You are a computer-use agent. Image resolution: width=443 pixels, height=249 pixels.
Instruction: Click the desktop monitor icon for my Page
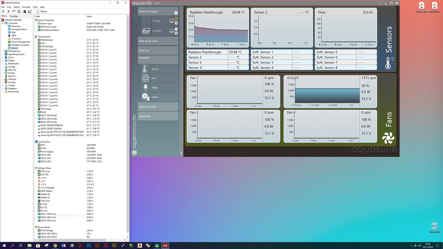point(171,21)
